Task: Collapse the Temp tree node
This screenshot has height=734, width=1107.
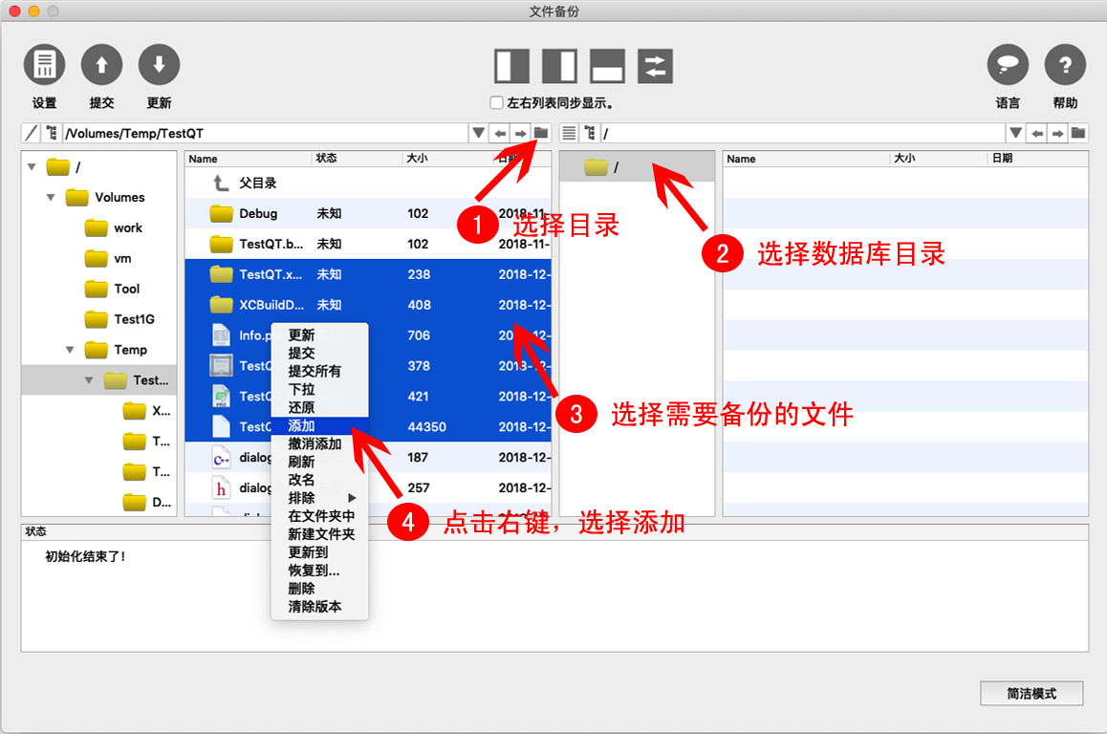Action: coord(70,350)
